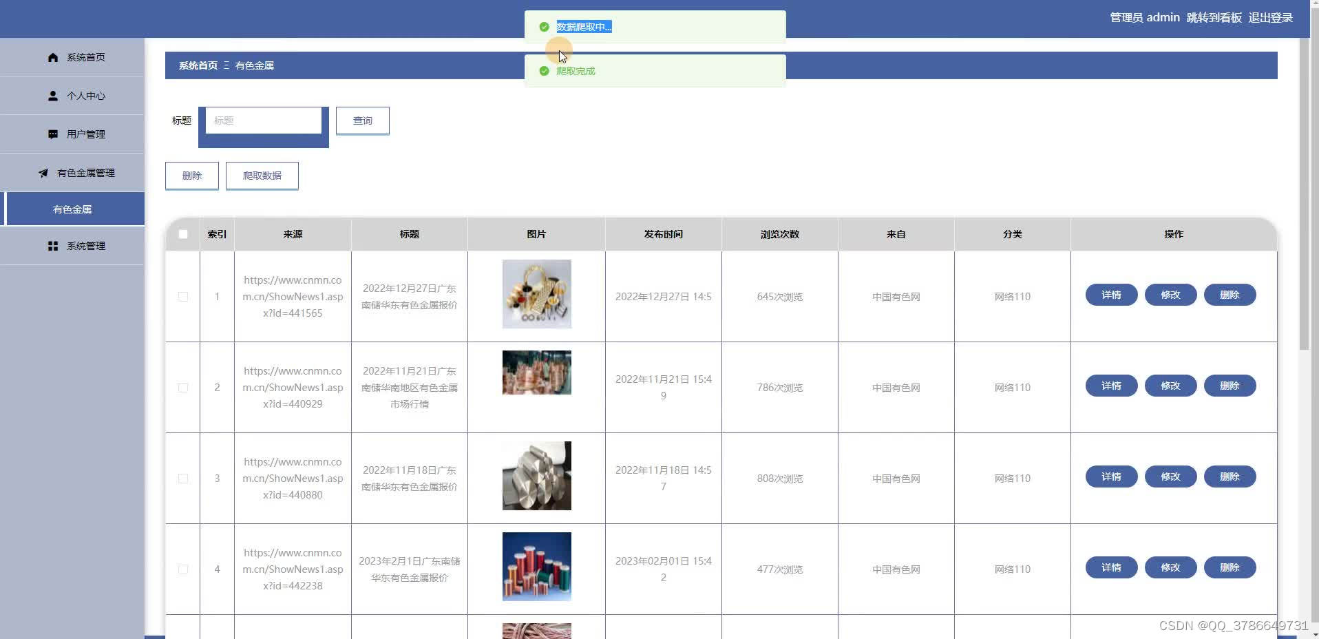Open the row 1 metal parts thumbnail
This screenshot has height=639, width=1319.
pos(537,294)
